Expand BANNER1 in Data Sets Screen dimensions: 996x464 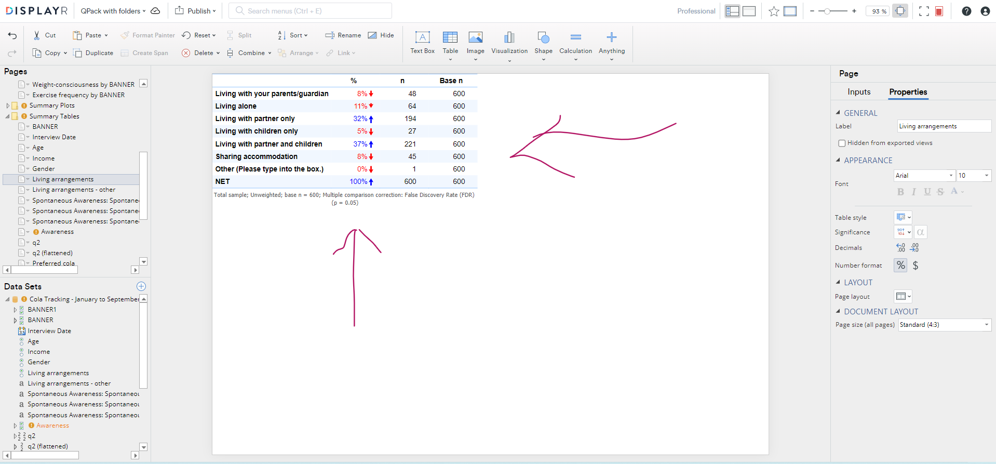pyautogui.click(x=15, y=310)
